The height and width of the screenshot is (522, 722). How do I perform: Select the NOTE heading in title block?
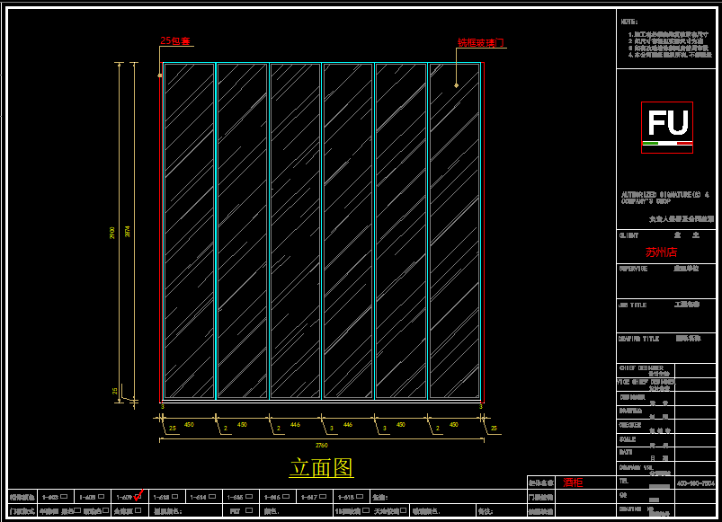point(628,22)
